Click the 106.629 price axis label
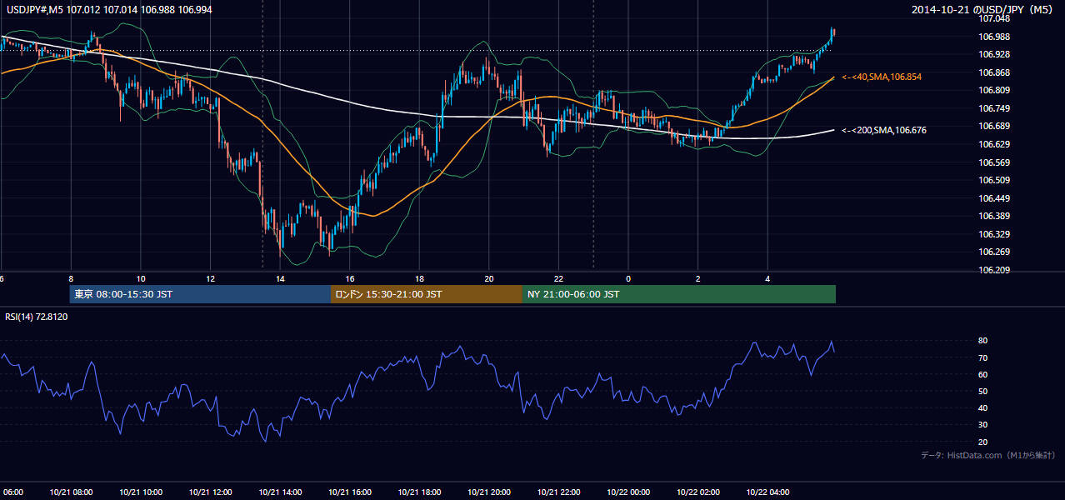The height and width of the screenshot is (500, 1065). pyautogui.click(x=996, y=144)
